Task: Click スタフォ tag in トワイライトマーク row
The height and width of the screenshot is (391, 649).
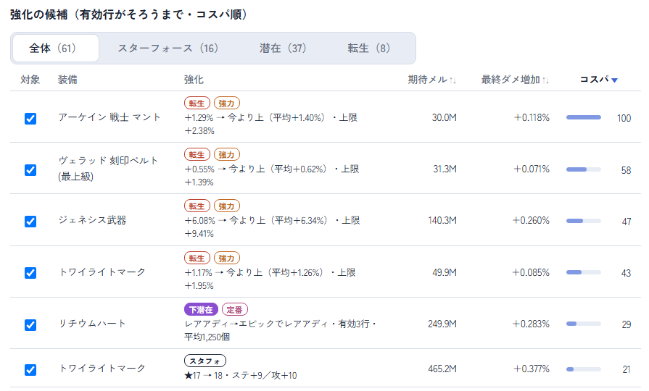Action: (x=205, y=361)
